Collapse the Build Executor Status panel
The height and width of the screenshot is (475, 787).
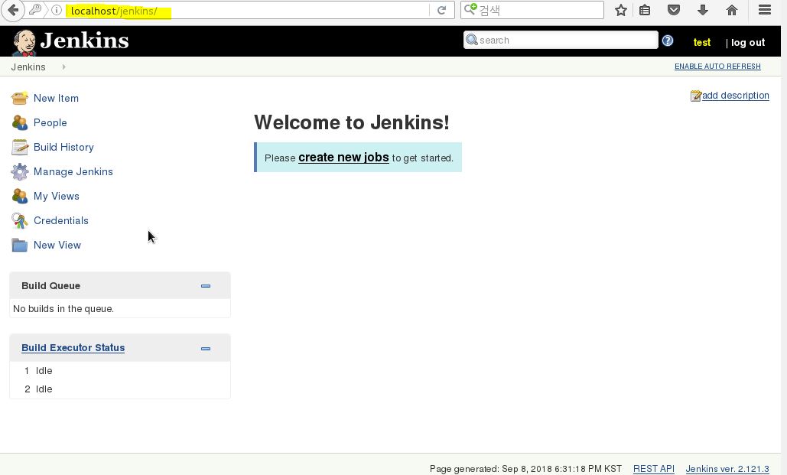(x=206, y=349)
